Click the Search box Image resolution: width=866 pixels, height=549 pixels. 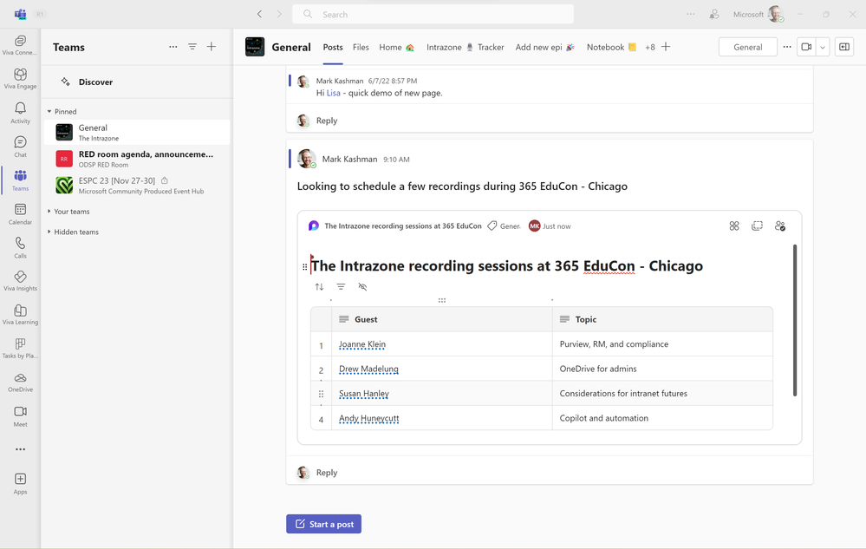tap(433, 15)
